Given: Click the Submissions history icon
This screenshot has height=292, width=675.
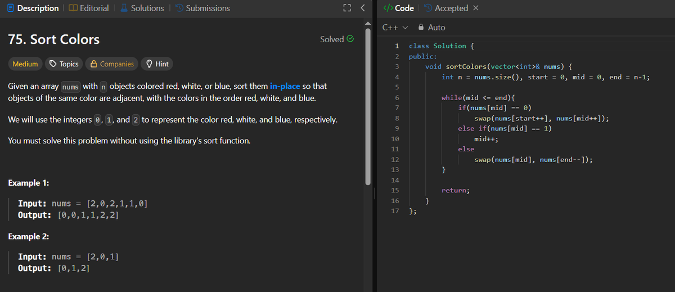Looking at the screenshot, I should pyautogui.click(x=178, y=8).
